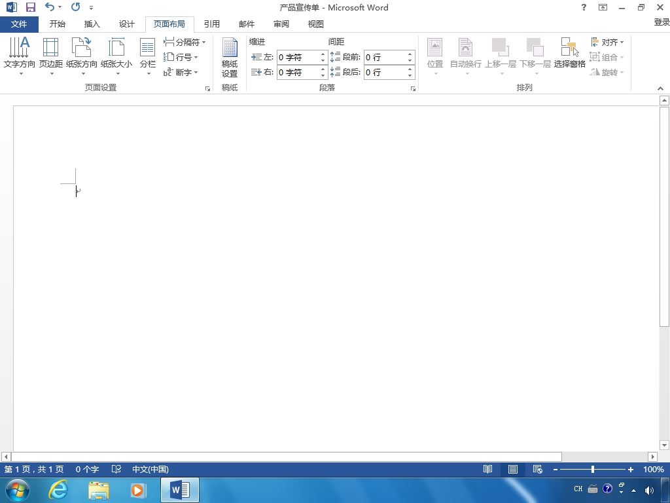This screenshot has width=670, height=503.
Task: Click the zoom out minus button
Action: click(555, 470)
